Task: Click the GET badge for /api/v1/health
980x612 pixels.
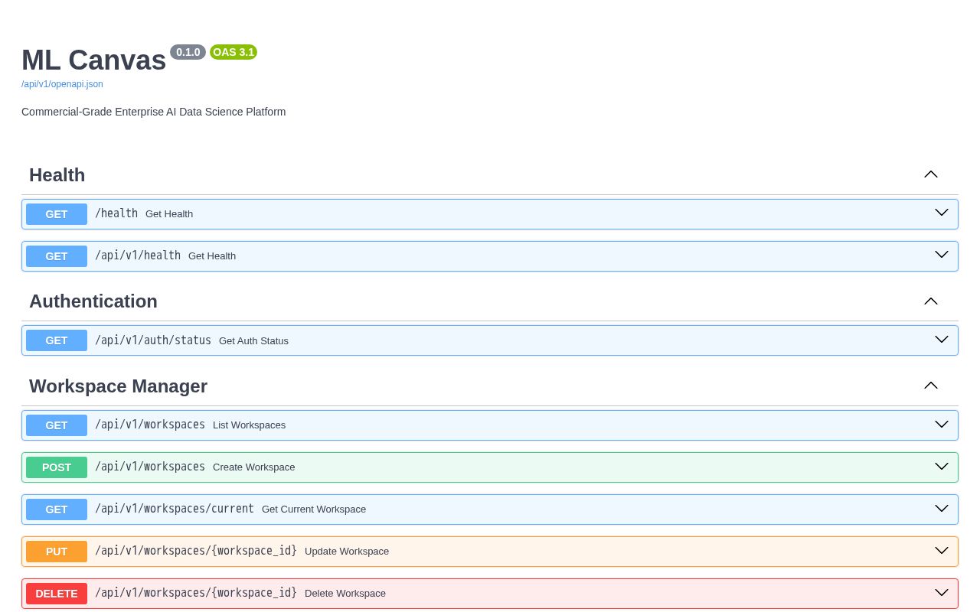Action: point(57,256)
